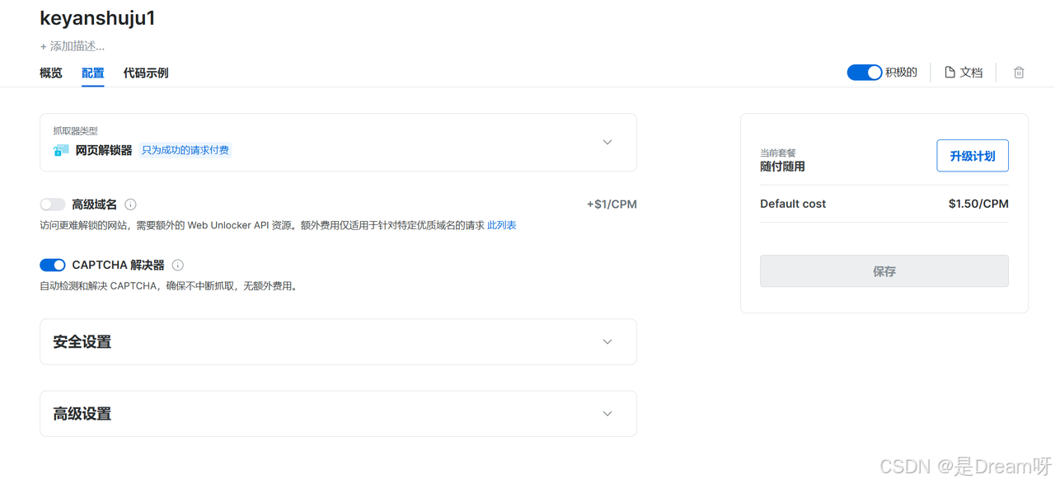Click the info icon beside 高级域名
This screenshot has width=1055, height=484.
point(130,204)
